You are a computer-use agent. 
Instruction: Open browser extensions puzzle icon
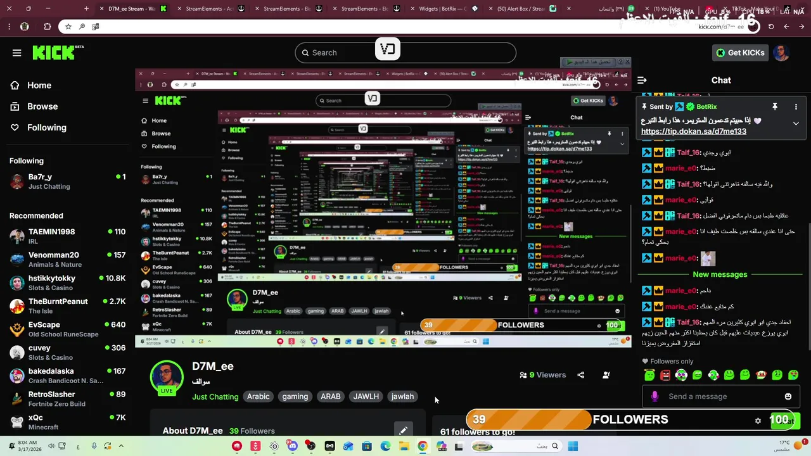[48, 27]
